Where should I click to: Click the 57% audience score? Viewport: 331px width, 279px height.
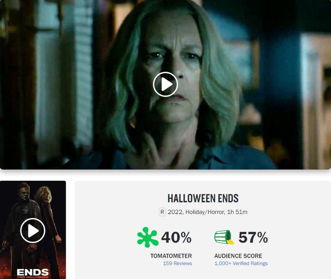click(253, 237)
